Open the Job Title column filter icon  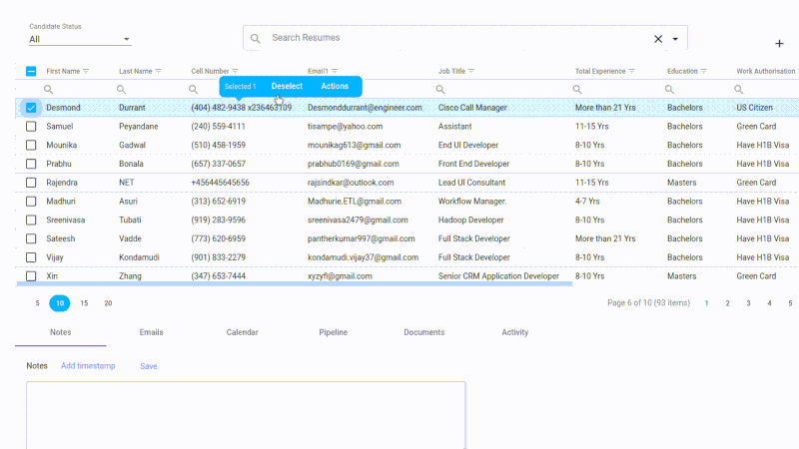[x=471, y=72]
